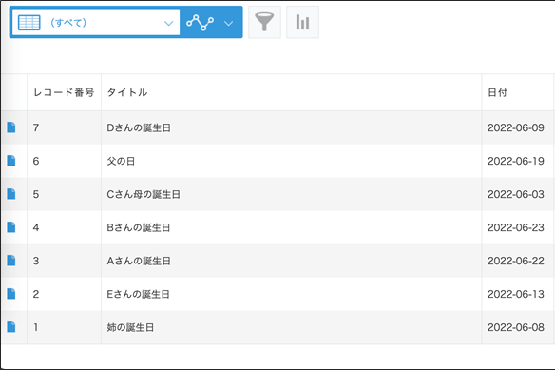
Task: Open the filter funnel icon
Action: point(264,22)
